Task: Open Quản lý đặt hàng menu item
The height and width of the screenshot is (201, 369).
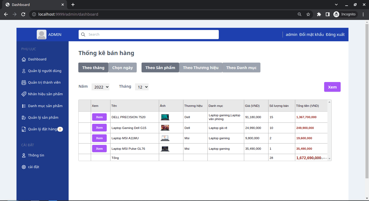Action: click(x=42, y=129)
